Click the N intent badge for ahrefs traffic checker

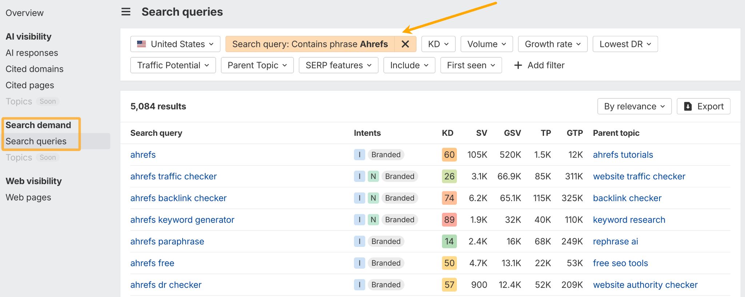(373, 176)
